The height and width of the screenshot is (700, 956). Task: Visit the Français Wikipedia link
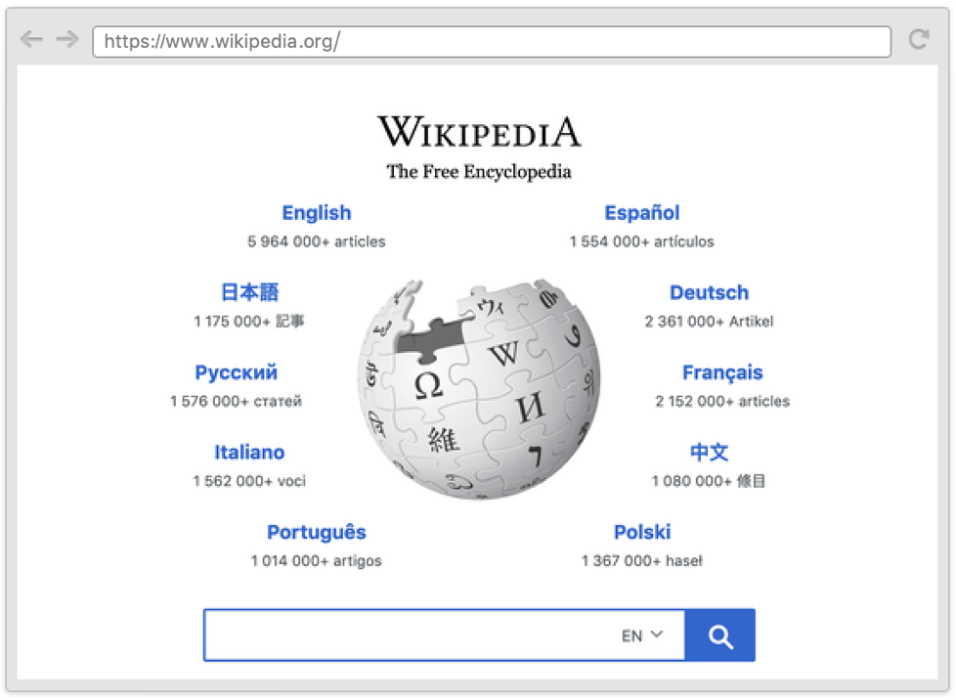(x=722, y=372)
